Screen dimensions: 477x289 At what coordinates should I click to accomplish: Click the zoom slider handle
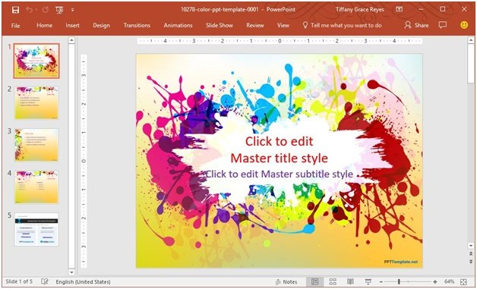[x=399, y=282]
